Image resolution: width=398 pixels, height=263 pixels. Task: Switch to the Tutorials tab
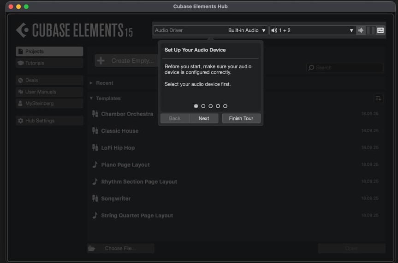[49, 63]
